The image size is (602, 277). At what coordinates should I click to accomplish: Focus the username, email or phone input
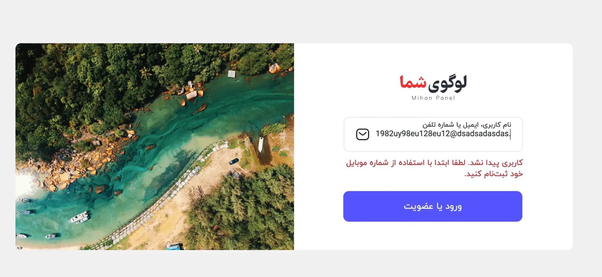point(433,134)
